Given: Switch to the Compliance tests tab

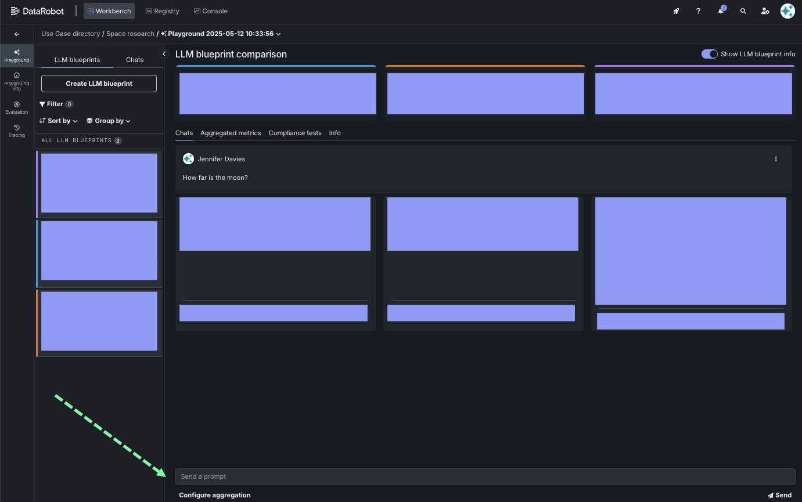Looking at the screenshot, I should pos(294,133).
